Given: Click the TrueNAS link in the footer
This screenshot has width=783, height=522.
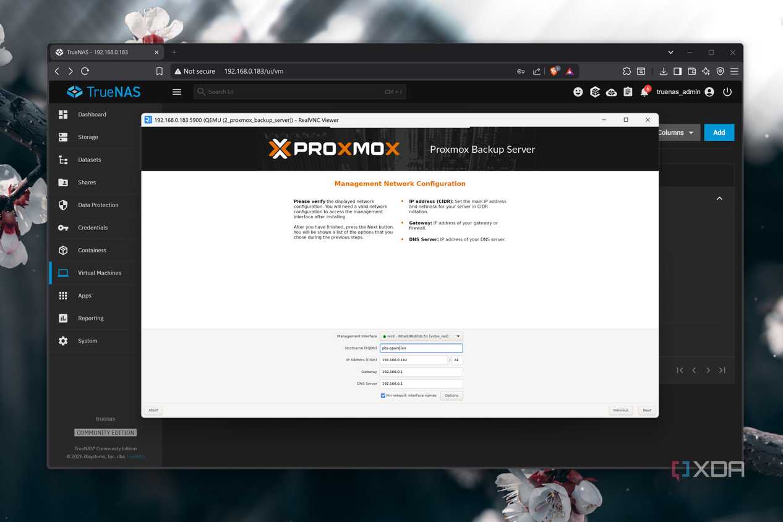Looking at the screenshot, I should pyautogui.click(x=135, y=456).
